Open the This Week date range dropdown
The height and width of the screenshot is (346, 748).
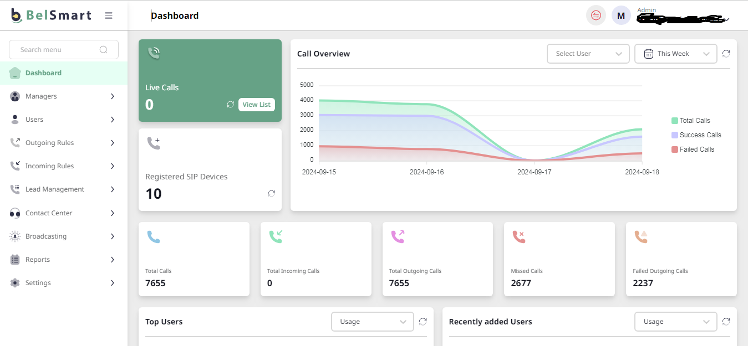click(675, 53)
